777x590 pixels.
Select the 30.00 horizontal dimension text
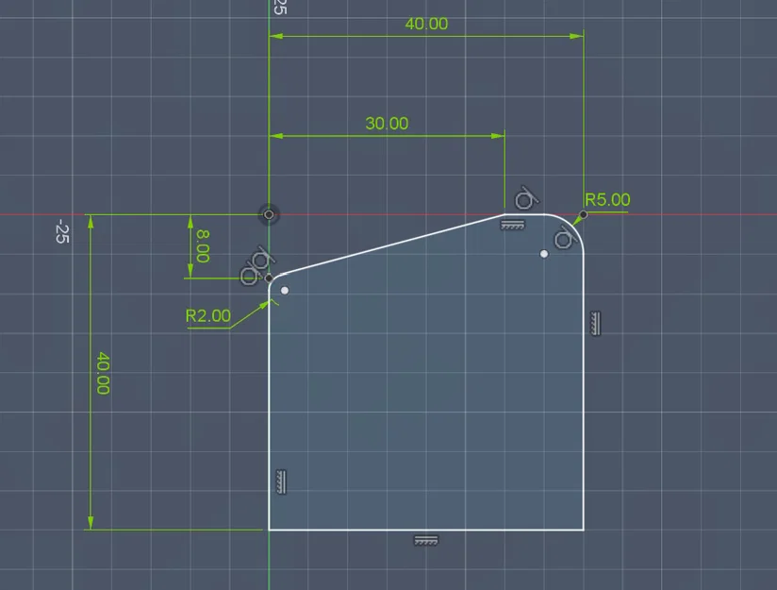coord(387,123)
